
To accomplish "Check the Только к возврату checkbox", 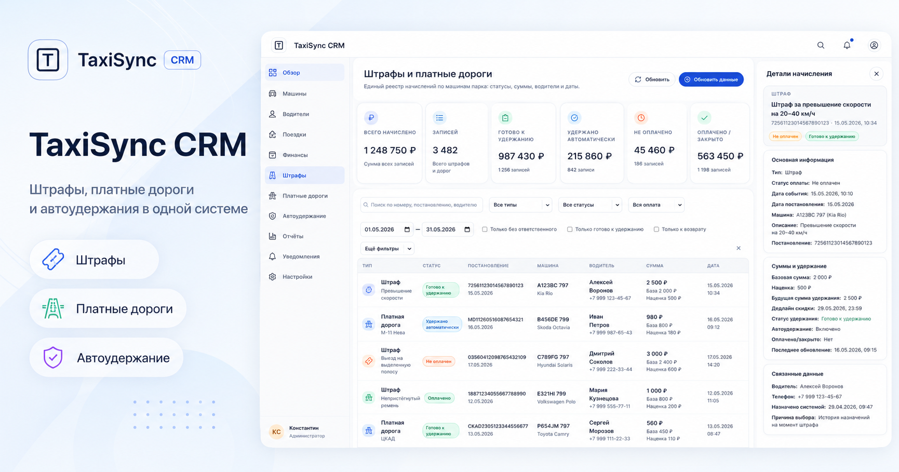I will coord(656,230).
